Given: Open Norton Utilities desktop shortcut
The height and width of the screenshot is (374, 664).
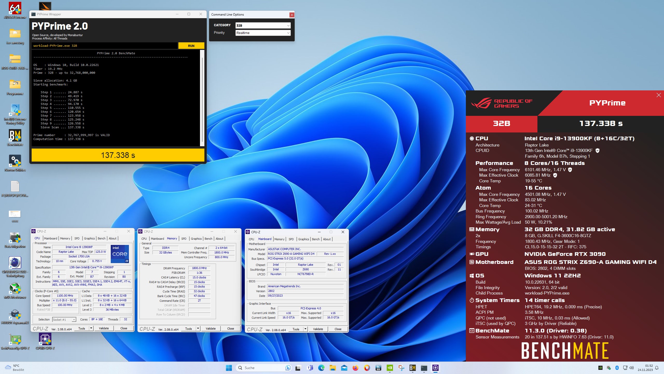Looking at the screenshot, I should click(x=15, y=163).
